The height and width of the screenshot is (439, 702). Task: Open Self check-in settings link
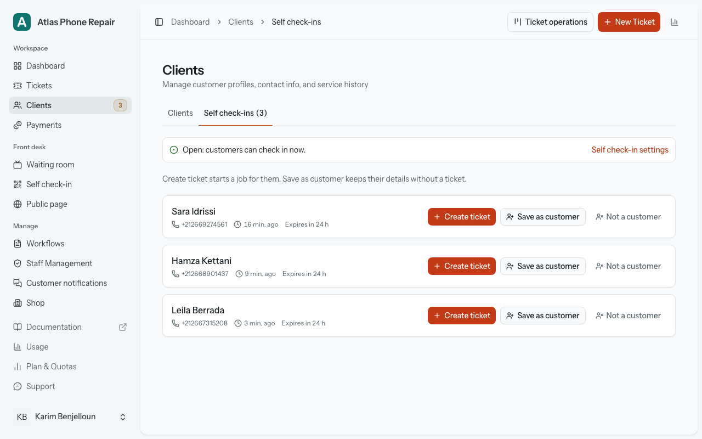(x=630, y=150)
